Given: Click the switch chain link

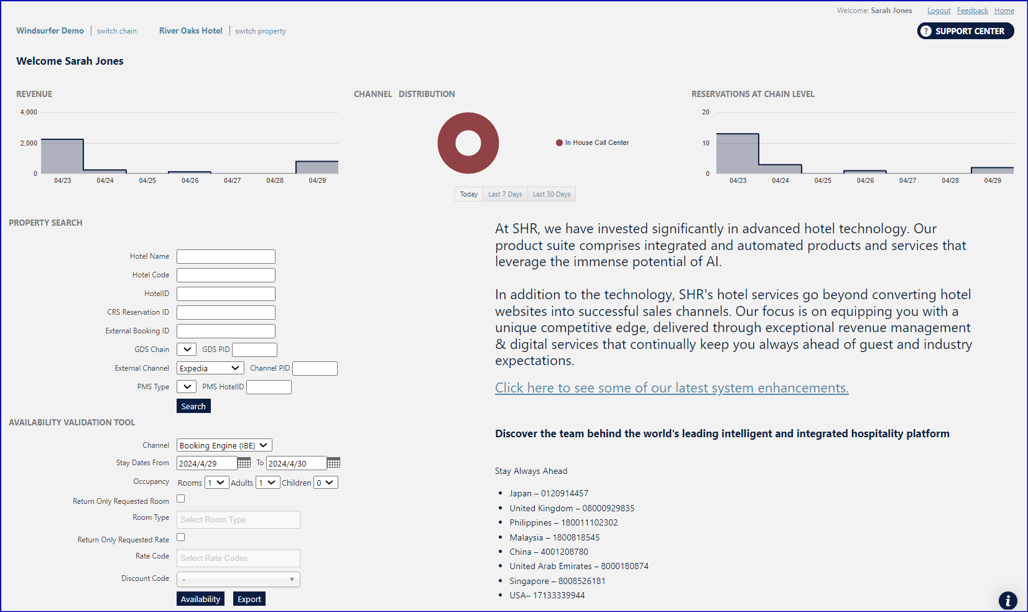Looking at the screenshot, I should [x=117, y=31].
